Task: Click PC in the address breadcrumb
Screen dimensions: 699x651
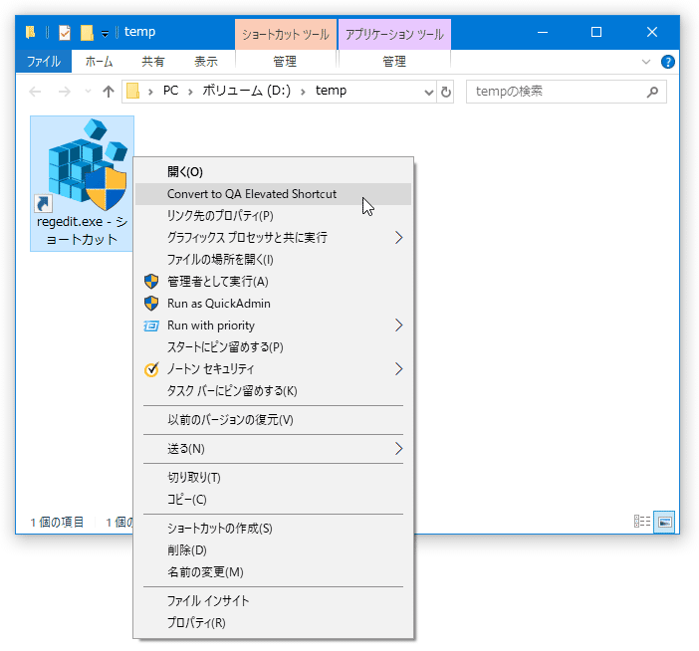Action: (x=170, y=91)
